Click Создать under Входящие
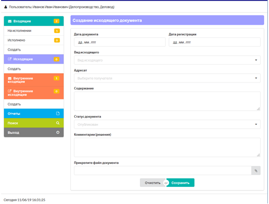The height and width of the screenshot is (204, 269). [x=34, y=49]
